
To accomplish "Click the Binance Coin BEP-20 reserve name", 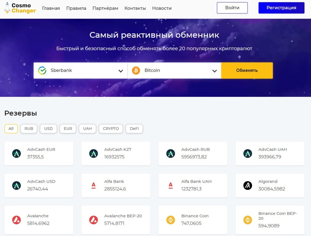I will 278,216.
